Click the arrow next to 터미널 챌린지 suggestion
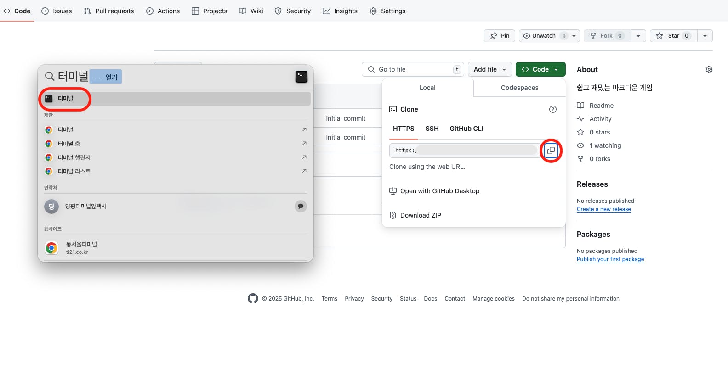Viewport: 728px width, 369px height. [x=304, y=157]
